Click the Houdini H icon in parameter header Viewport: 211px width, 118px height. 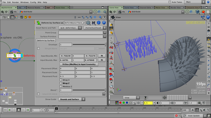pyautogui.click(x=93, y=23)
